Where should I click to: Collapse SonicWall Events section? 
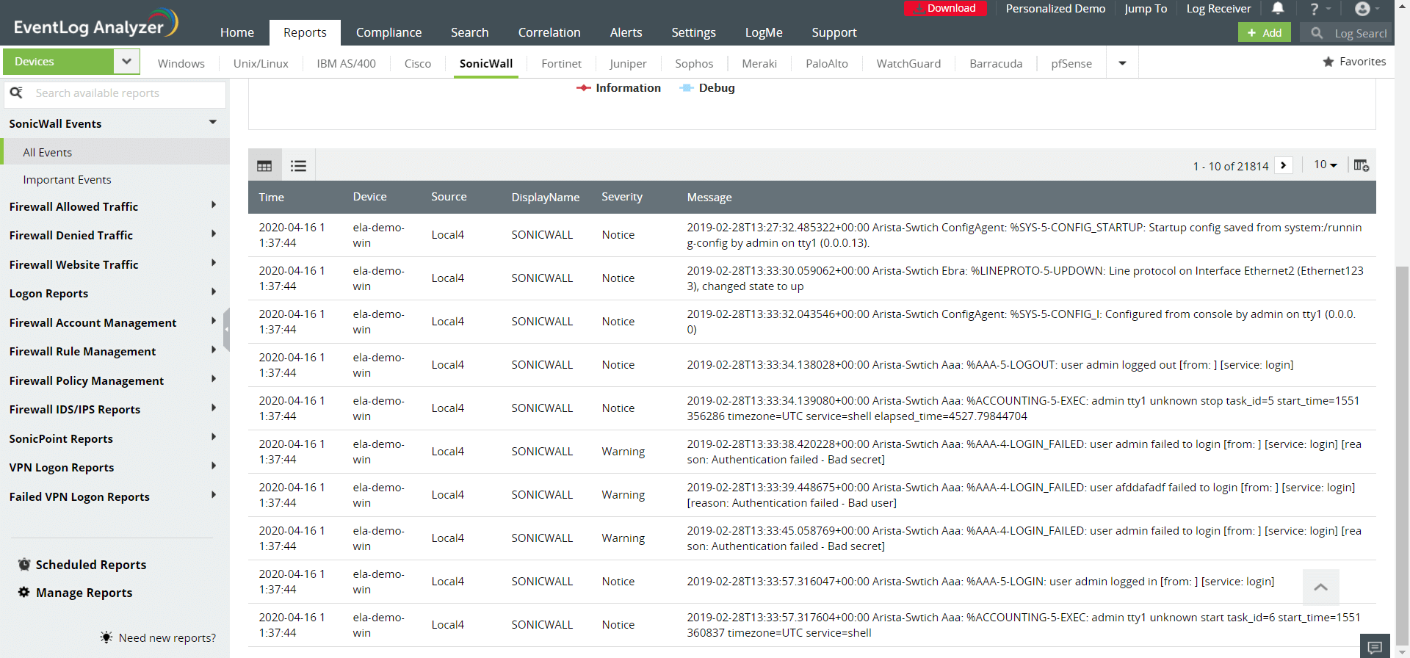point(213,123)
